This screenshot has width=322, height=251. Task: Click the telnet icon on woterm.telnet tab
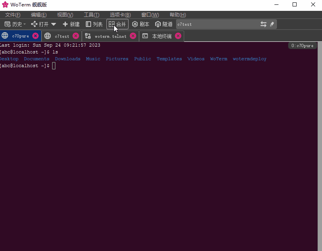[88, 36]
